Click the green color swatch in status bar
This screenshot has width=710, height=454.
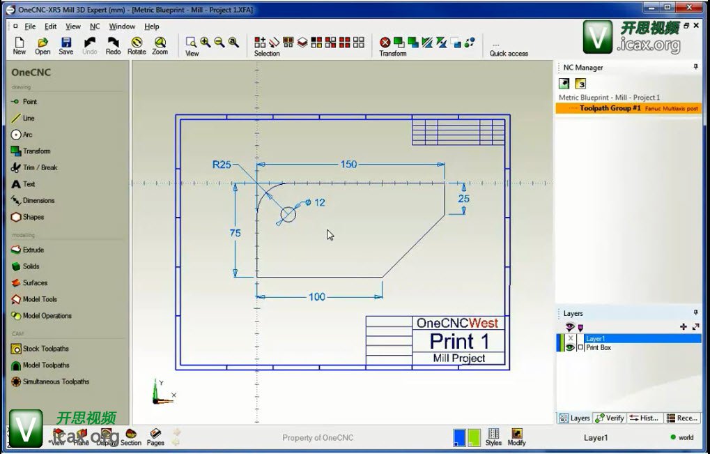click(x=474, y=438)
